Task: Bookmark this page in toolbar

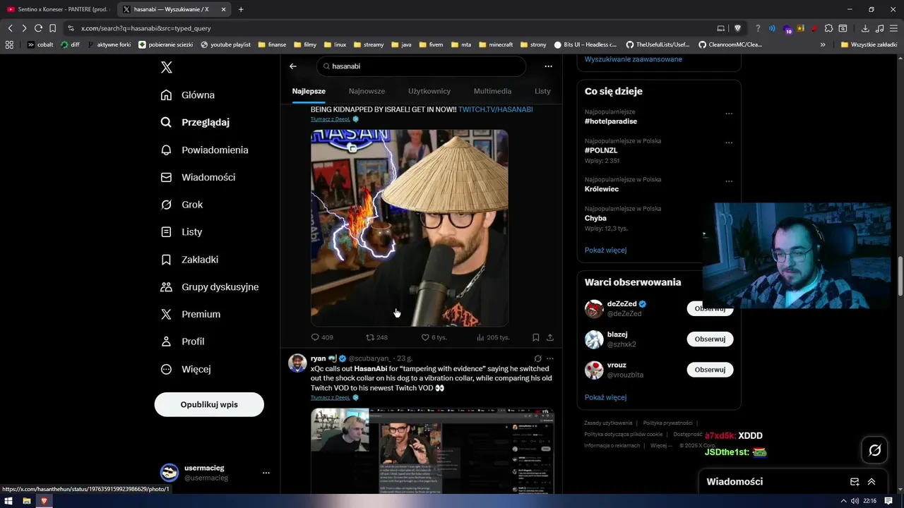Action: pos(52,28)
